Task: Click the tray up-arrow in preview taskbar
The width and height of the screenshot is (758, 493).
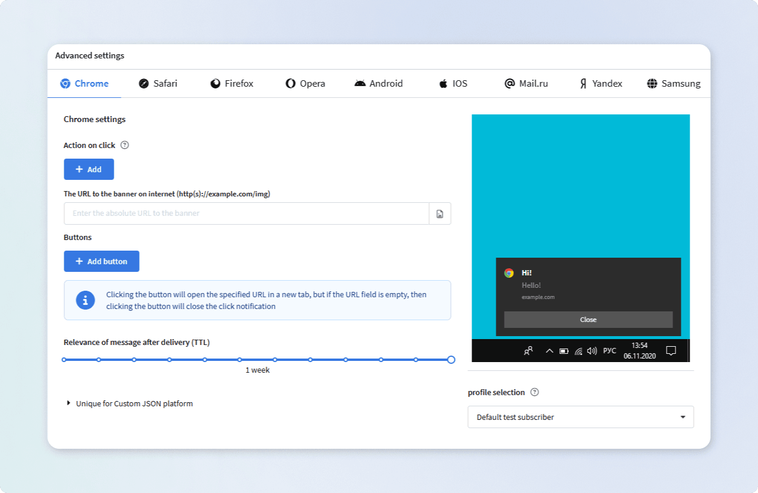Action: pyautogui.click(x=549, y=351)
